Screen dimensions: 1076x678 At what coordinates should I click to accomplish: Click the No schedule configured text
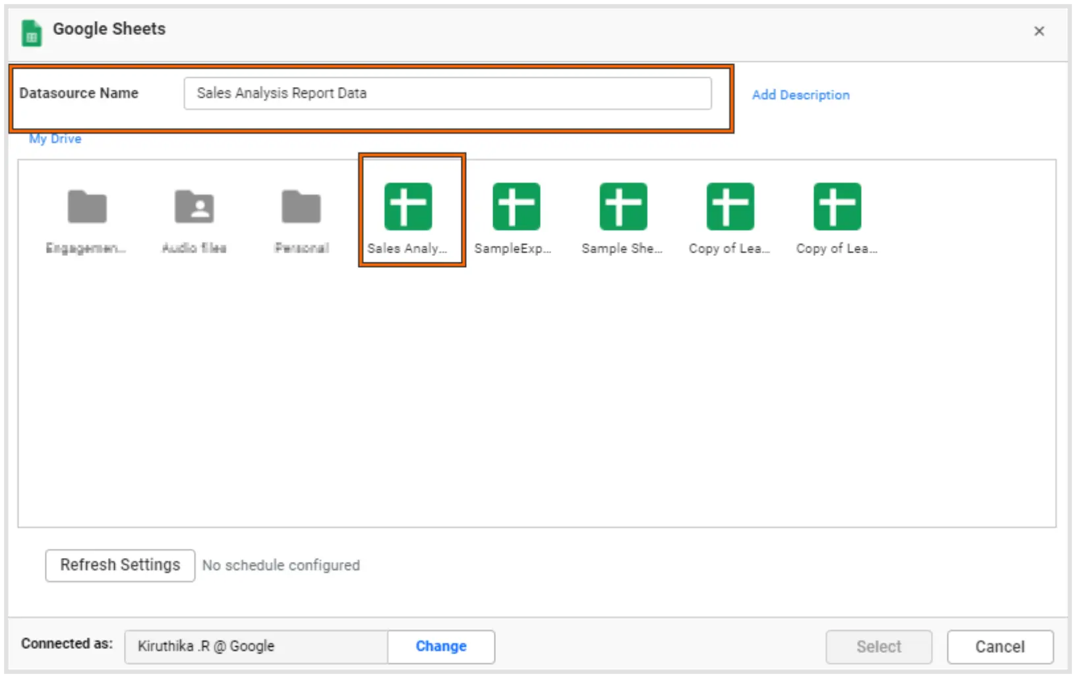point(281,566)
